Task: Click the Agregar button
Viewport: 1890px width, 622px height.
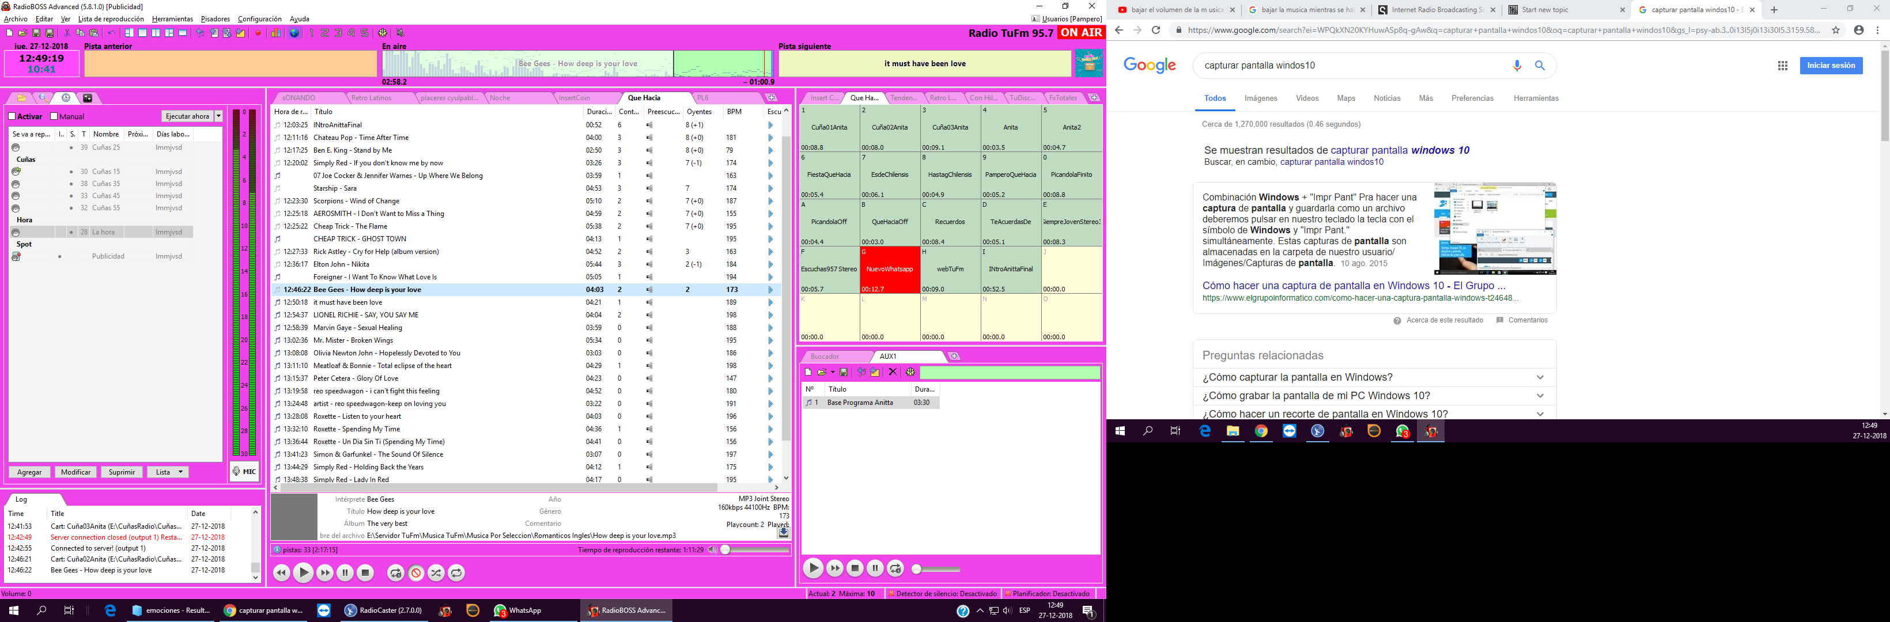Action: [x=29, y=472]
